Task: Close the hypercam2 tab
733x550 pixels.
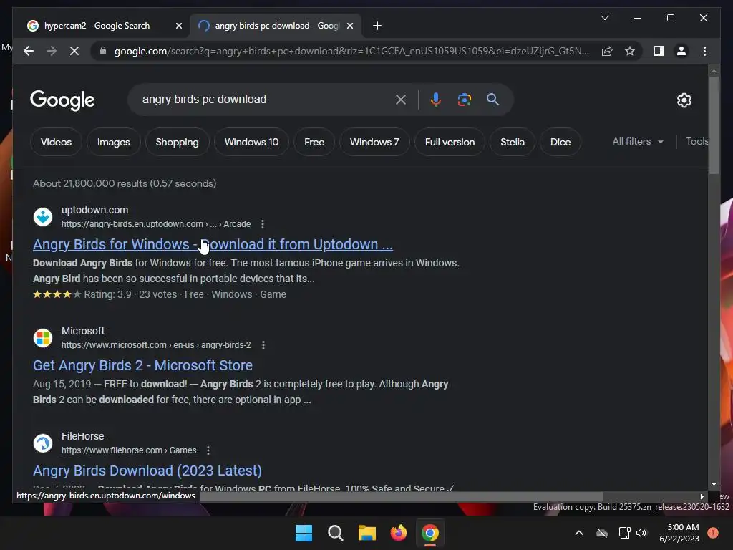Action: coord(178,26)
